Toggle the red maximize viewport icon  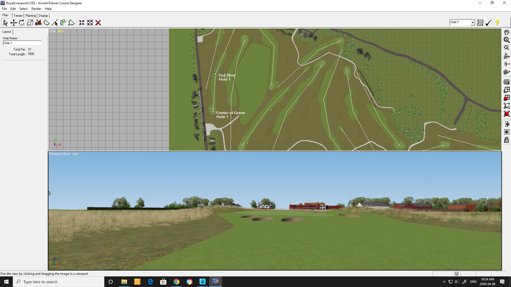coord(506,114)
